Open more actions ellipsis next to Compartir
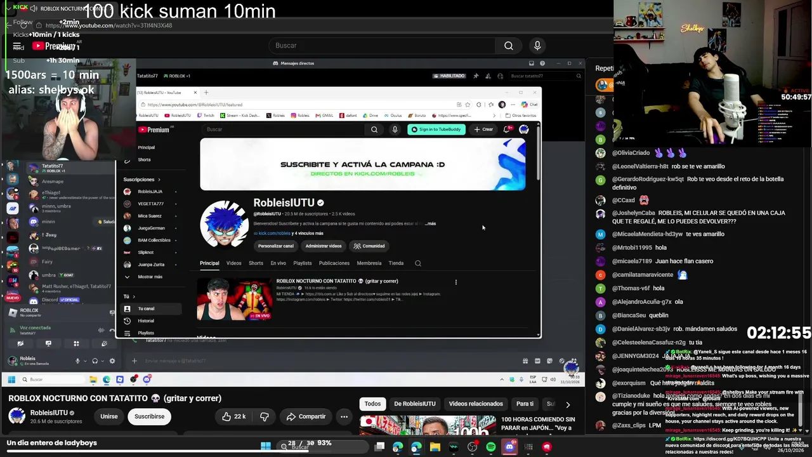 pyautogui.click(x=344, y=416)
